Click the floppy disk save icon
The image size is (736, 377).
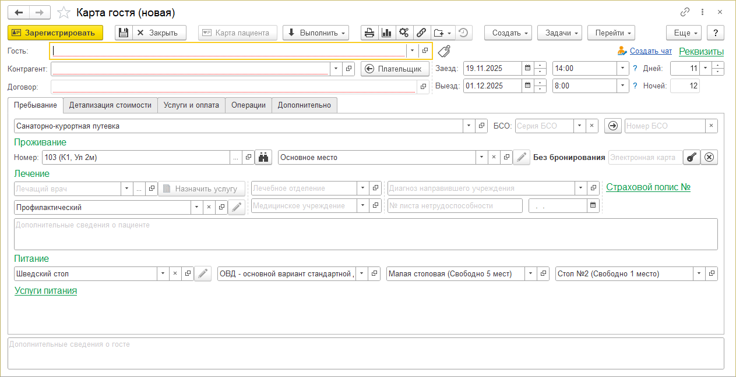click(124, 33)
